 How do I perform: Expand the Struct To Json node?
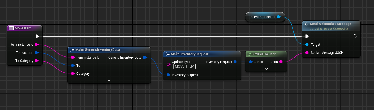click(266, 69)
